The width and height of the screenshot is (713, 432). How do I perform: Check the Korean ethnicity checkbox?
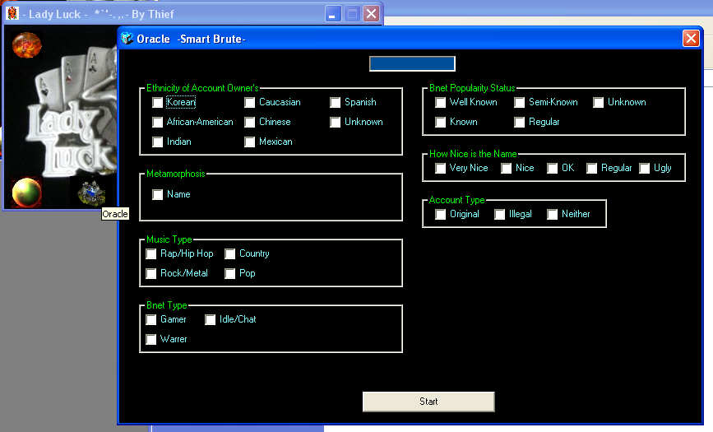pyautogui.click(x=158, y=103)
